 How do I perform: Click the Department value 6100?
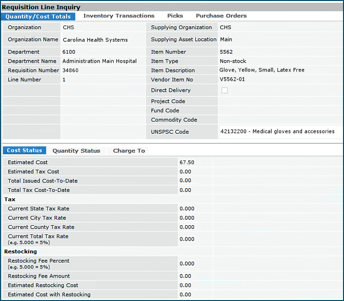coord(69,52)
